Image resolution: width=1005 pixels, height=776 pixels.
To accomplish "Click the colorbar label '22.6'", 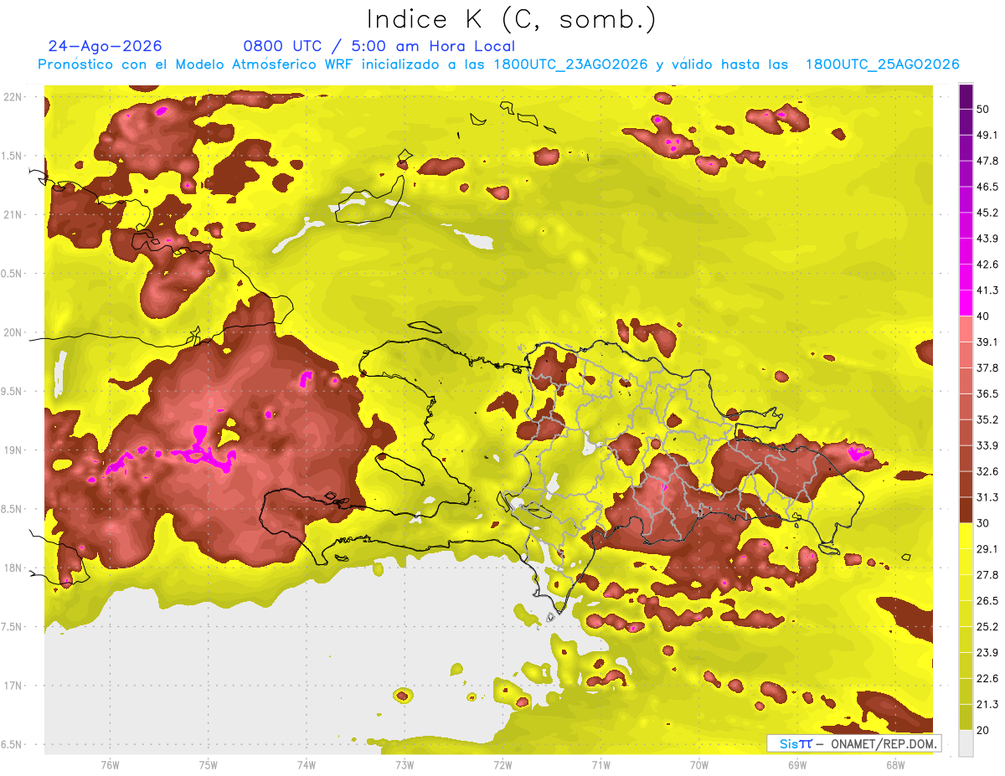I will click(x=987, y=679).
